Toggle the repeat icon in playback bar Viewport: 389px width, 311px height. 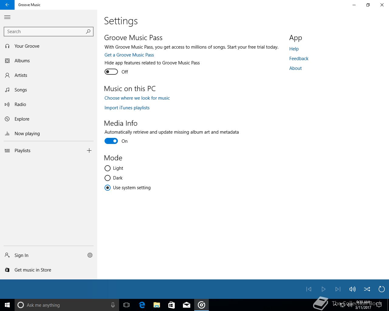click(x=381, y=289)
